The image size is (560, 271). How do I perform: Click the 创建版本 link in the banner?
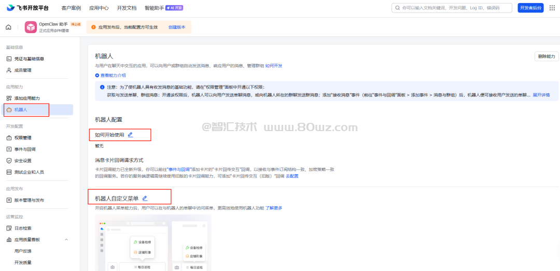177,27
